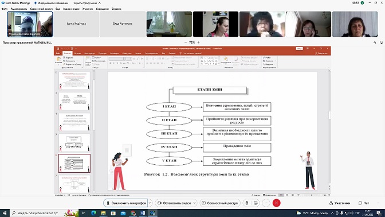Image resolution: width=385 pixels, height=217 pixels.
Task: Open the font size combo box
Action: [129, 59]
